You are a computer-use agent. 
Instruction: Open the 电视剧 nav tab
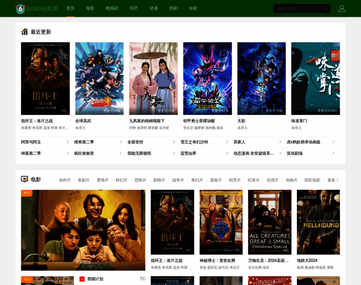[112, 8]
